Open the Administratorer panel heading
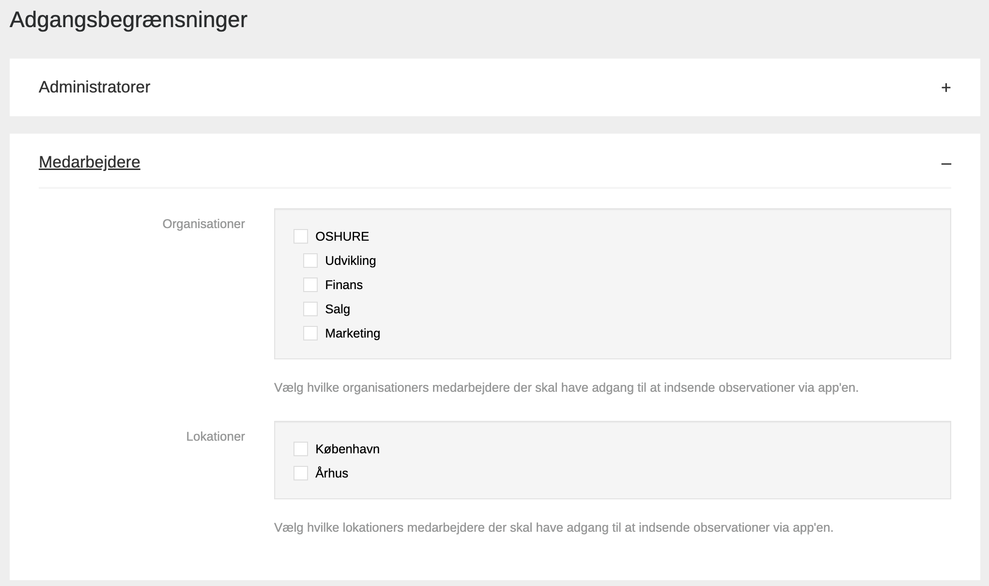Screen dimensions: 989x586 [x=94, y=87]
